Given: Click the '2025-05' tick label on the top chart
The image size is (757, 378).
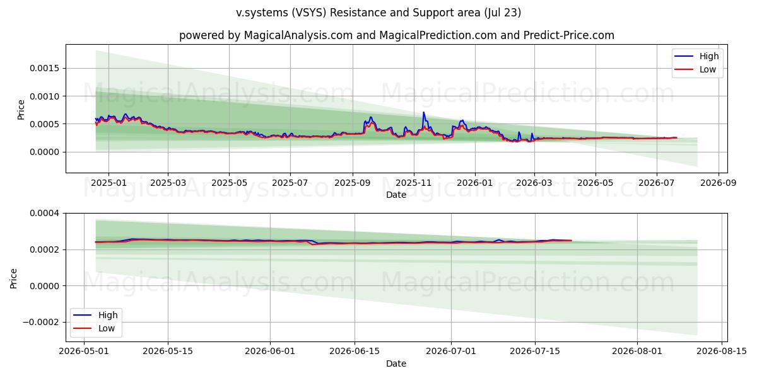Looking at the screenshot, I should (x=228, y=183).
